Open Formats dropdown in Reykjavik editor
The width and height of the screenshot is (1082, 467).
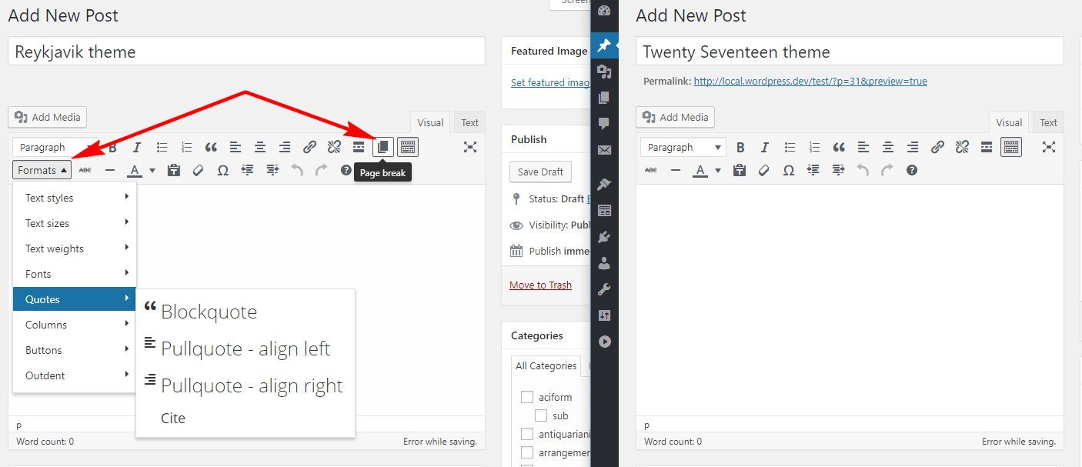(x=42, y=170)
